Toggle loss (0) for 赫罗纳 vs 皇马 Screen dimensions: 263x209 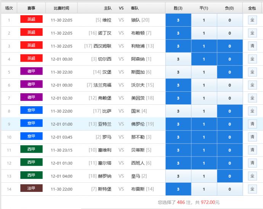coord(229,176)
